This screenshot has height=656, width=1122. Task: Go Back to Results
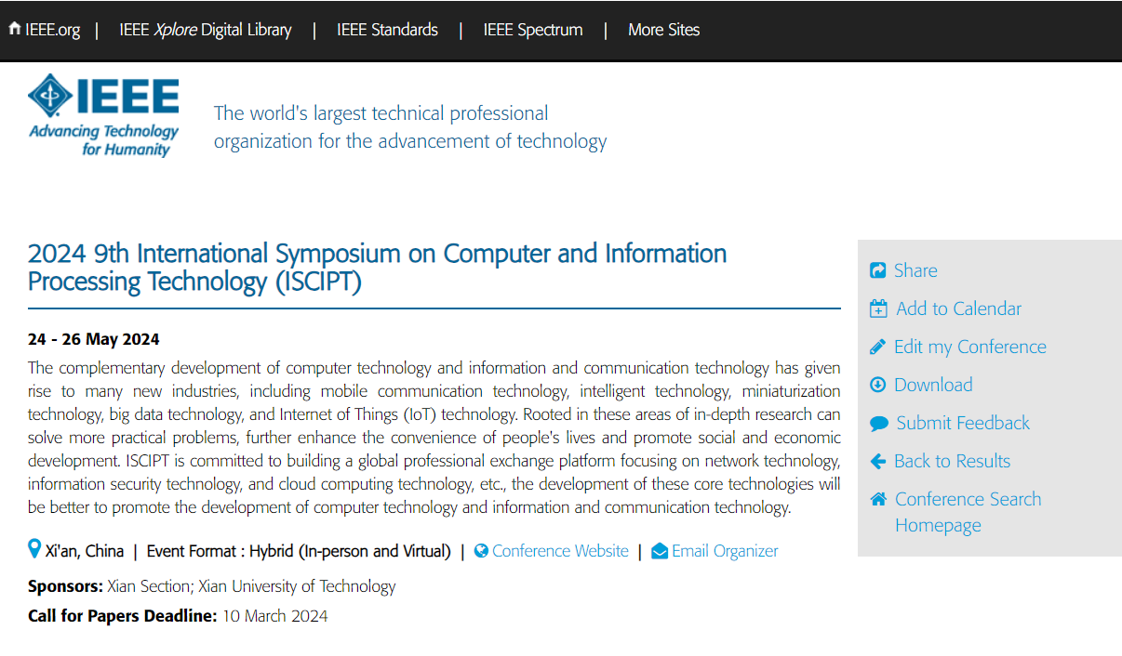click(x=952, y=461)
